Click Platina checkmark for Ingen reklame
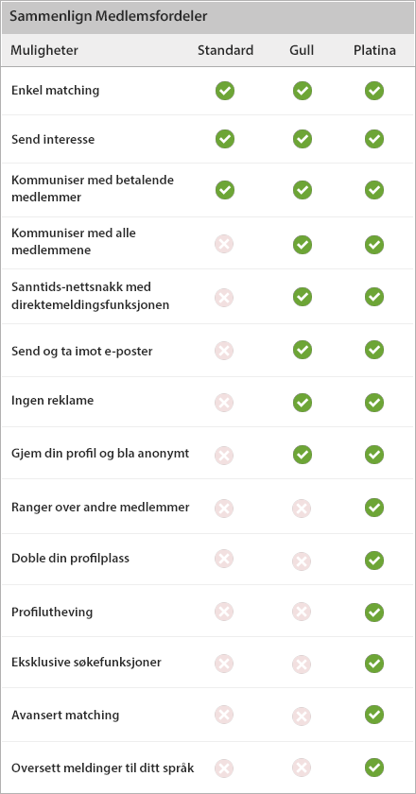 (374, 403)
